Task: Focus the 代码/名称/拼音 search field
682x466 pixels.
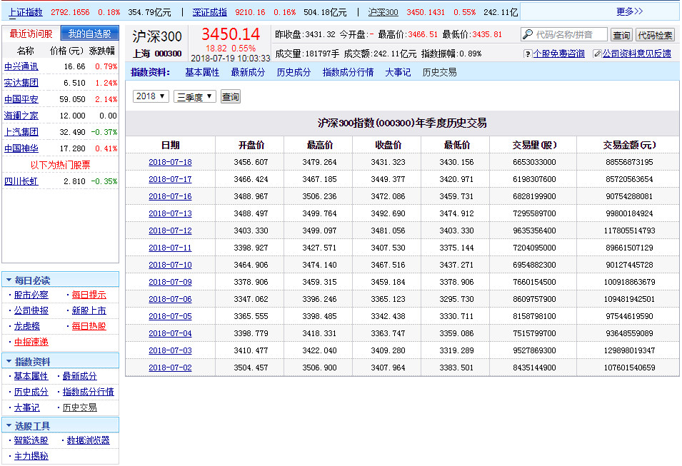Action: [x=564, y=34]
